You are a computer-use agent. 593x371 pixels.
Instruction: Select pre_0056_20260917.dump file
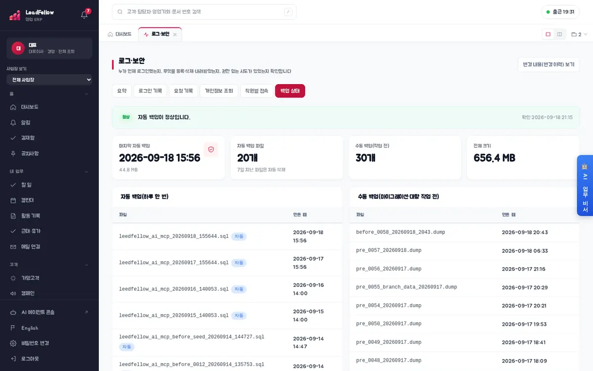pos(389,269)
